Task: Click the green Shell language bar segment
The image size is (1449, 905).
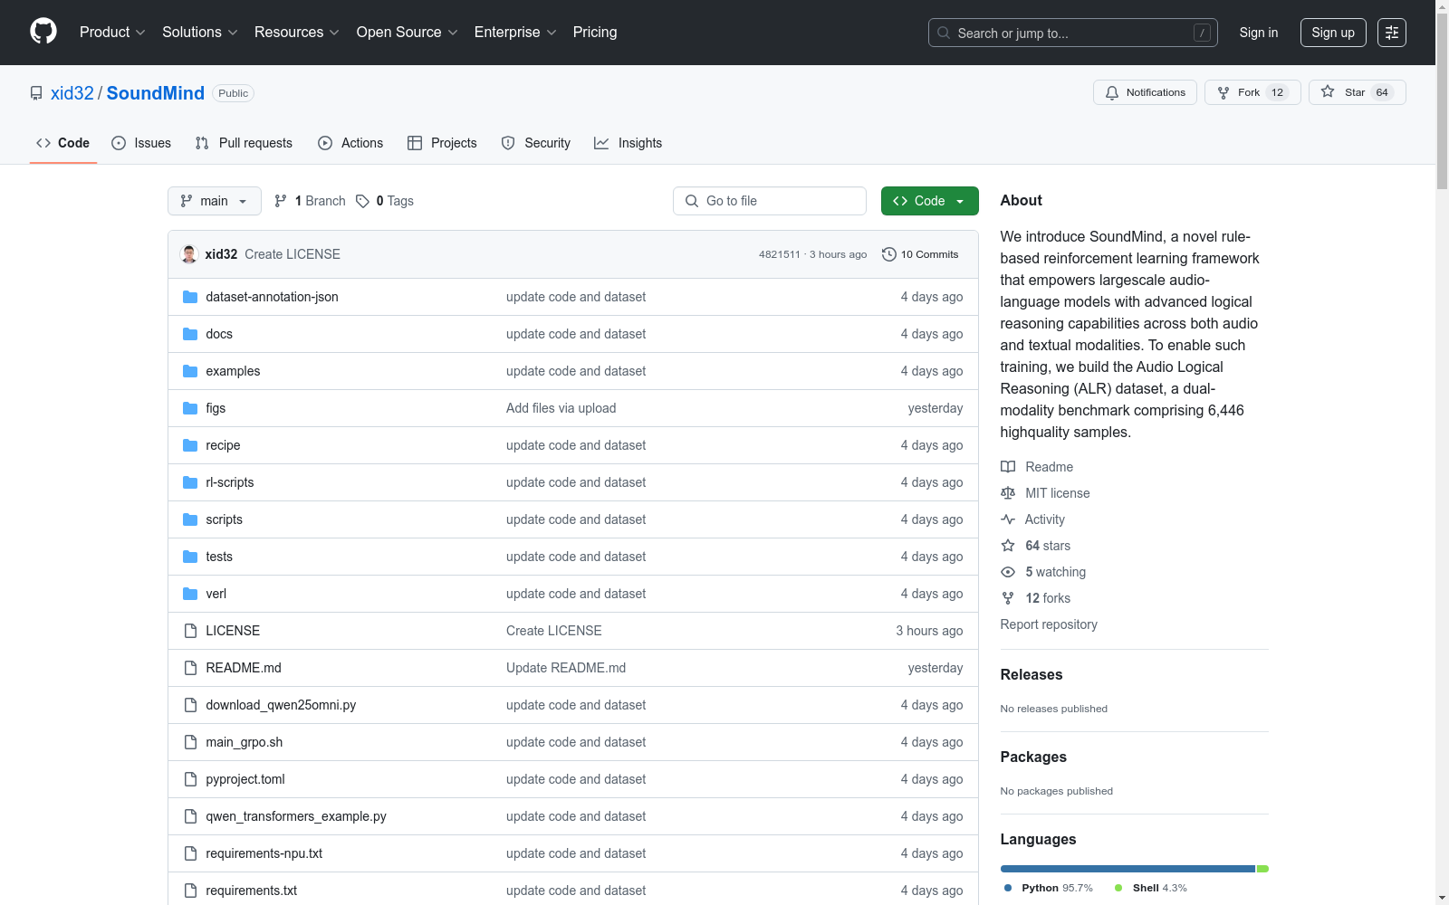Action: point(1262,869)
